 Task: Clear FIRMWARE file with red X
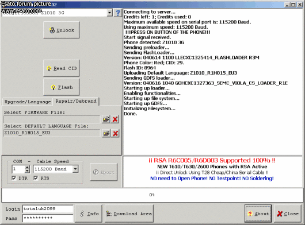115,119
